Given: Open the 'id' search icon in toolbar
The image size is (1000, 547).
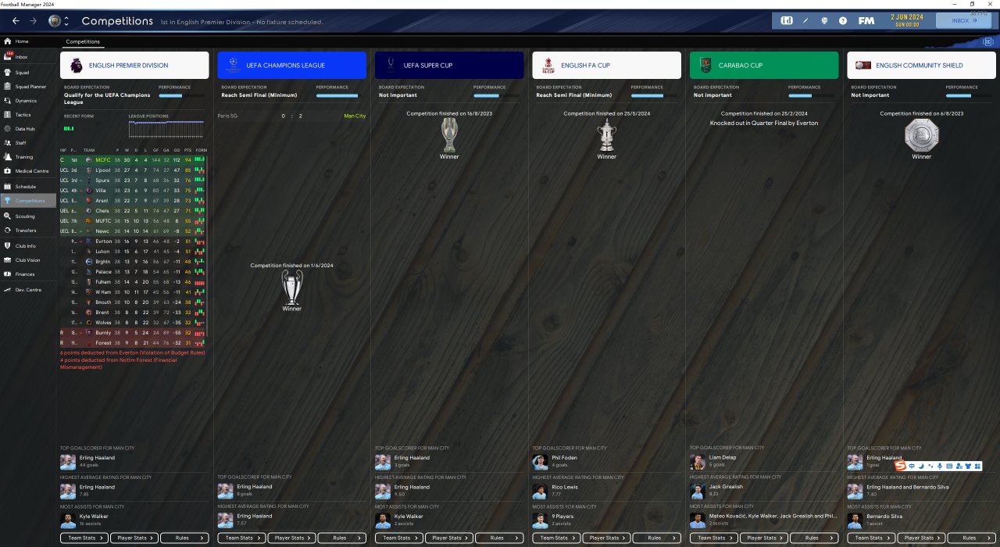Looking at the screenshot, I should point(786,20).
